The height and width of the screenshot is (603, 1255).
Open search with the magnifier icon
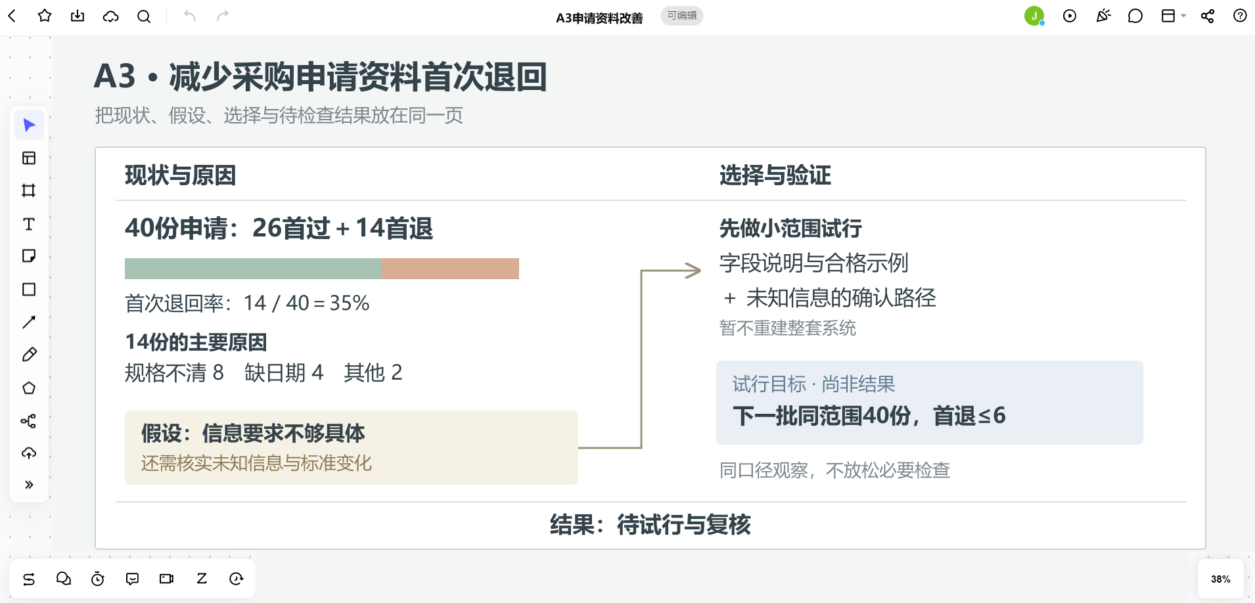click(x=144, y=16)
